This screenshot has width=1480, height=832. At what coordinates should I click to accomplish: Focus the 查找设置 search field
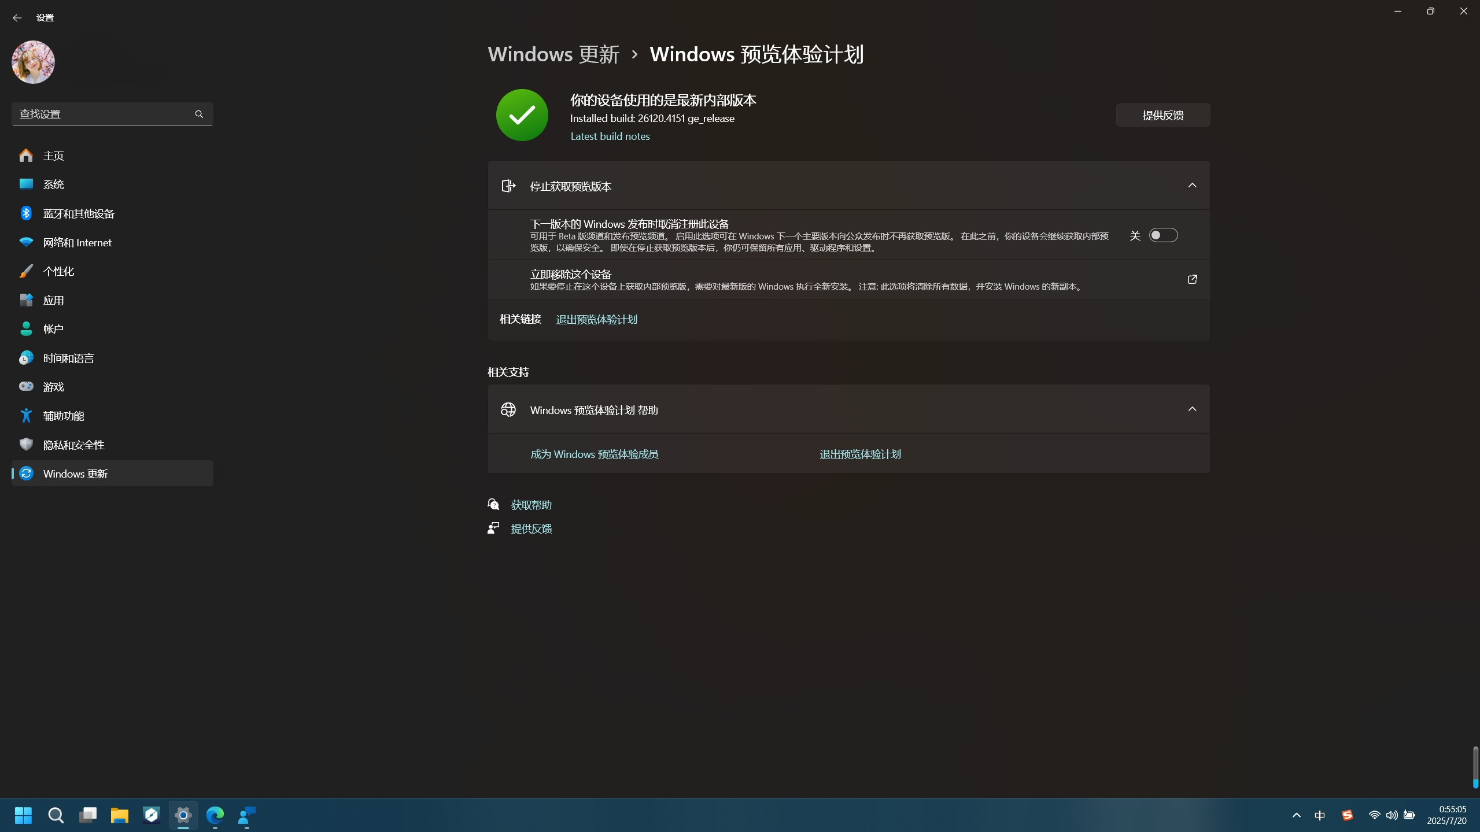coord(112,114)
